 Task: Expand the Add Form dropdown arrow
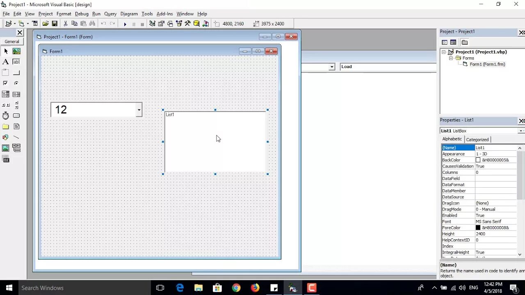[x=28, y=24]
